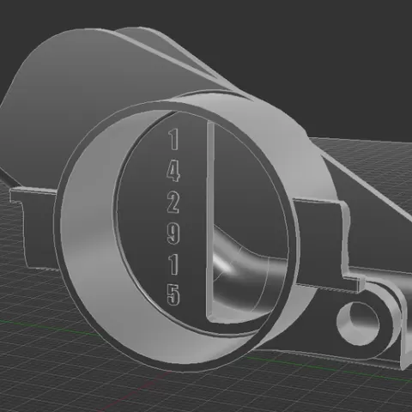Select the embossed digit 5 on the model
The image size is (412, 412).
pyautogui.click(x=173, y=294)
